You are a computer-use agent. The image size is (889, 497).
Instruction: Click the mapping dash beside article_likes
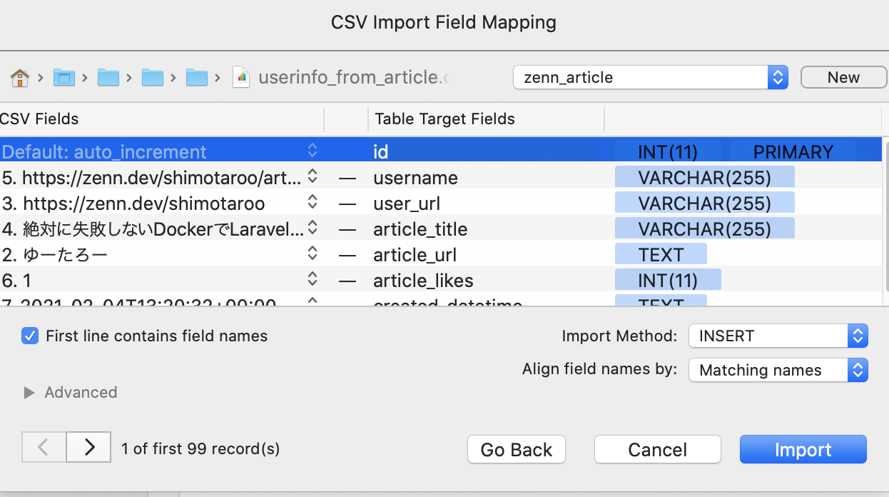[347, 281]
